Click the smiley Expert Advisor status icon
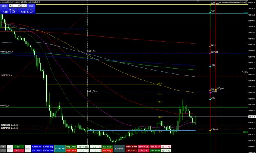Viewport: 256px width, 153px height. coord(246,2)
